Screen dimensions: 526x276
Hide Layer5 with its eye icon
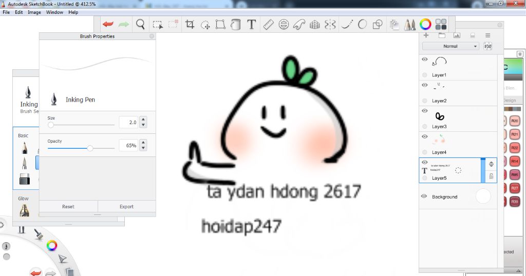point(425,162)
